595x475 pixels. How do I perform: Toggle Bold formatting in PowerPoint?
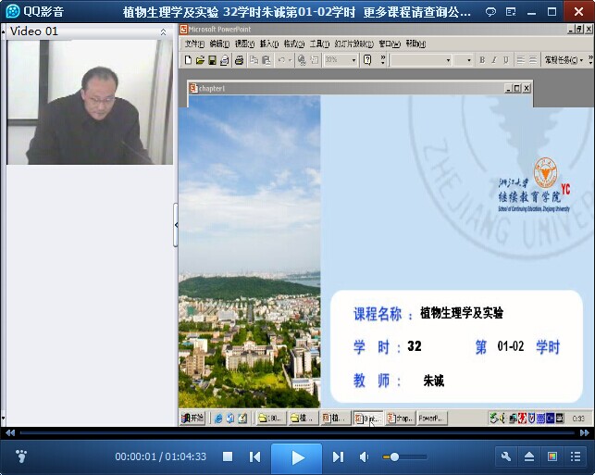(482, 60)
